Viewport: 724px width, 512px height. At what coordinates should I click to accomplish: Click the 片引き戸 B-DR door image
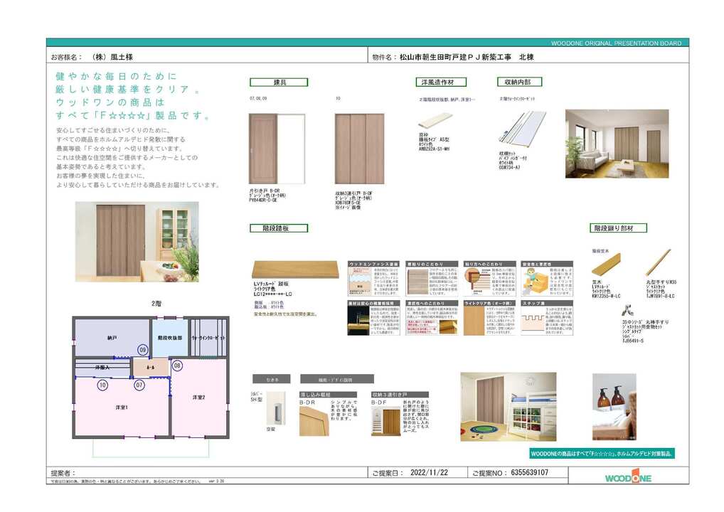[267, 149]
